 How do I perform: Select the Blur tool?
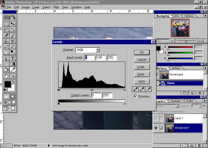[6, 52]
